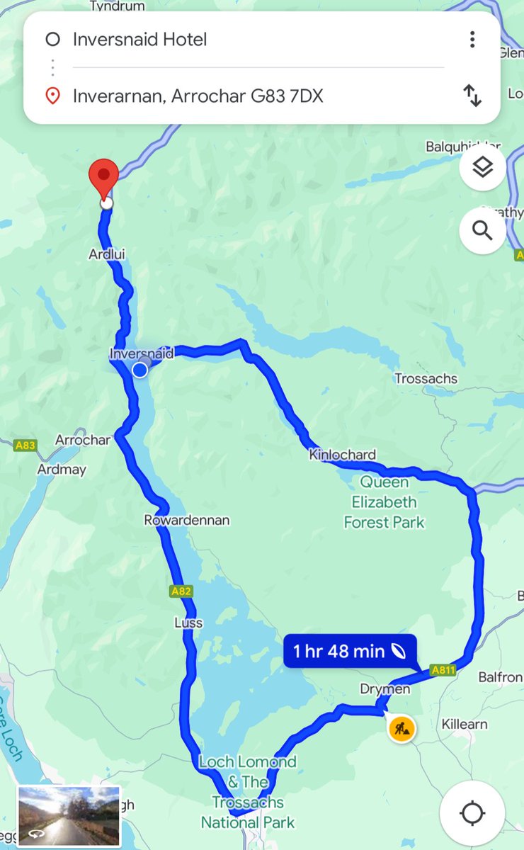This screenshot has width=524, height=850.
Task: Tap the A811 road shield
Action: [443, 669]
